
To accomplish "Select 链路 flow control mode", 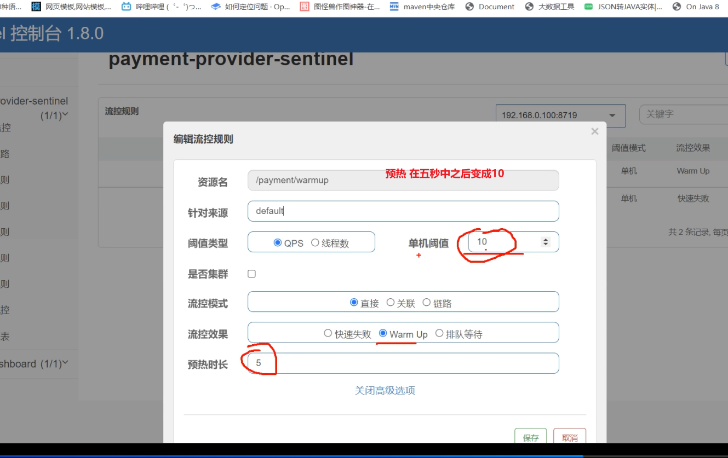I will [427, 302].
